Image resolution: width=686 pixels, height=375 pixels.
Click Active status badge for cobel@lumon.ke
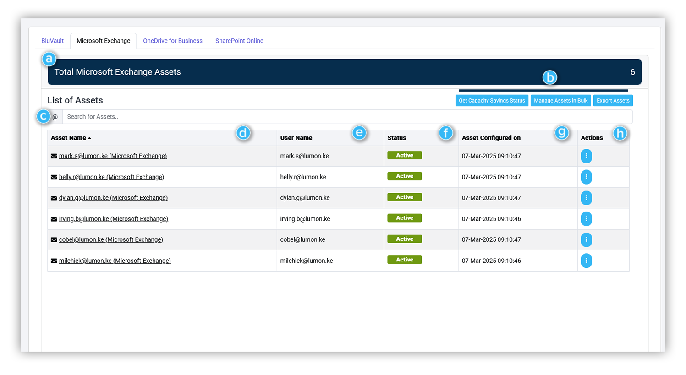coord(405,239)
